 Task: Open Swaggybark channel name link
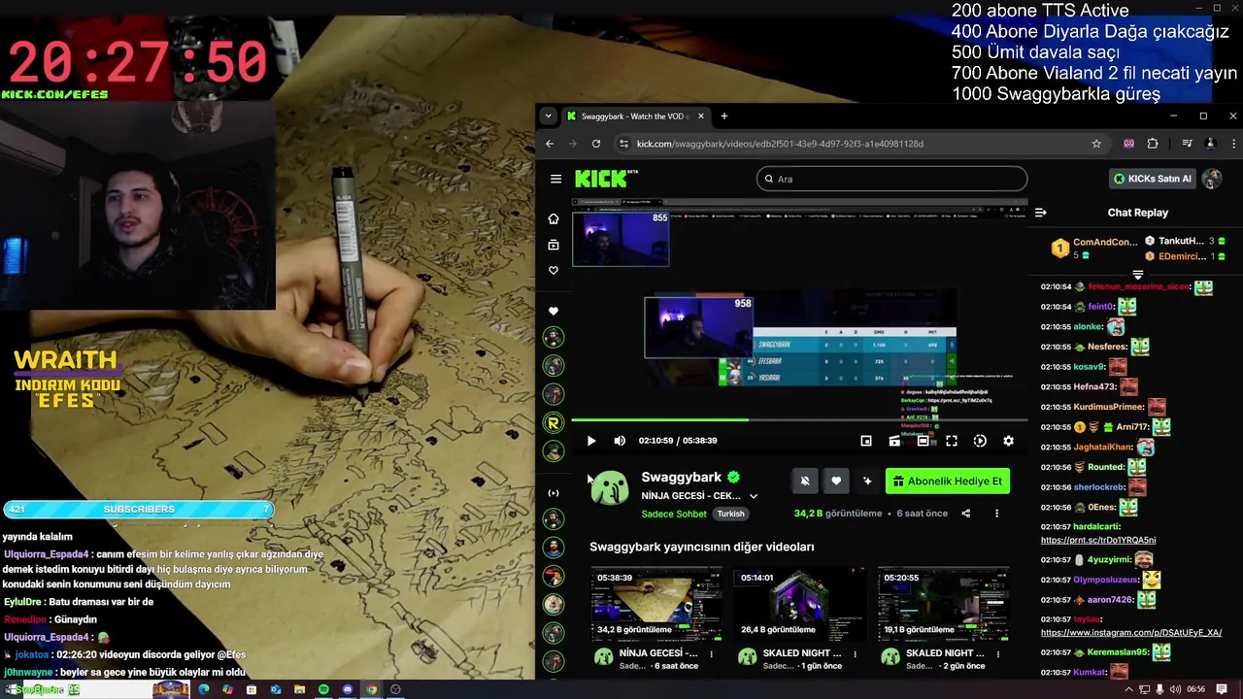(x=681, y=477)
